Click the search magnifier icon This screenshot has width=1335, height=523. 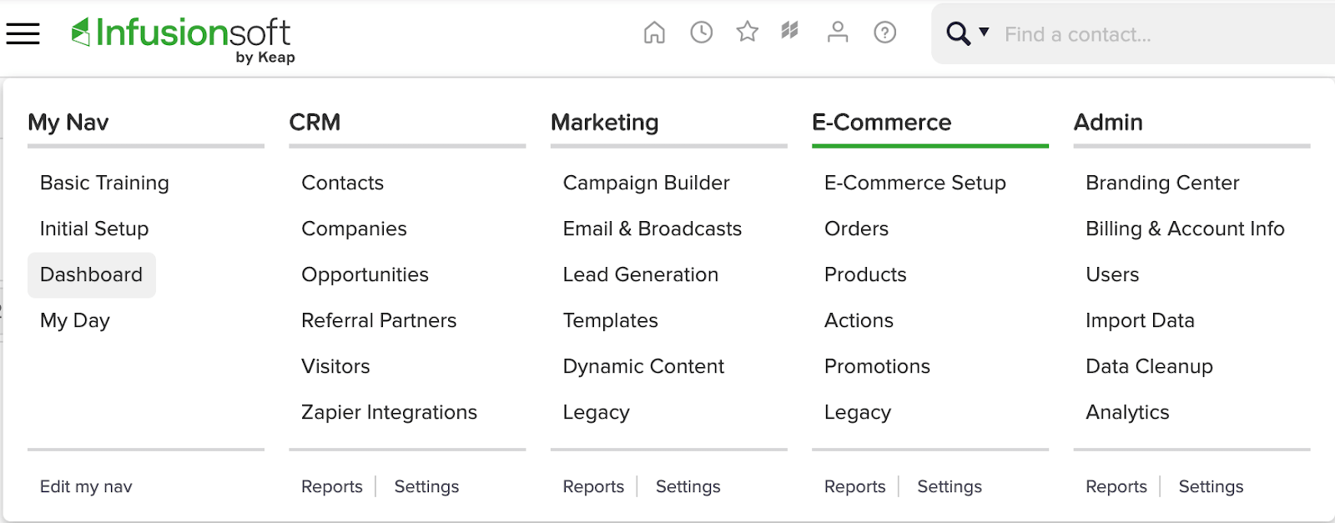[958, 34]
